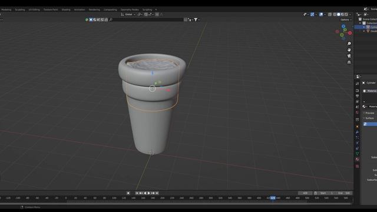
Task: Open the Modifiers wrench tab
Action: (x=358, y=132)
